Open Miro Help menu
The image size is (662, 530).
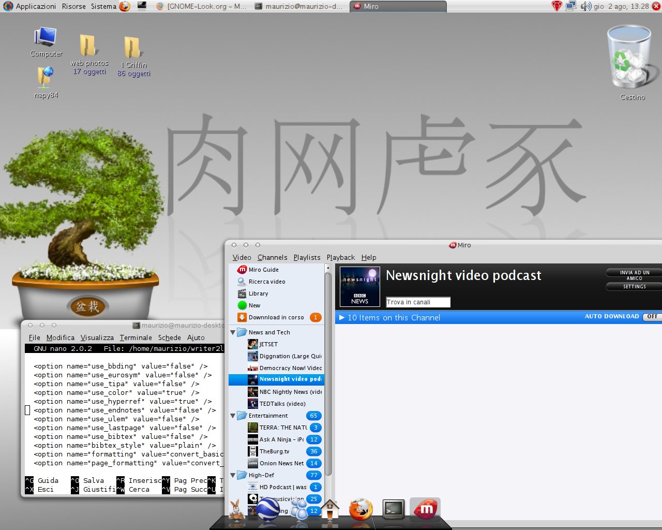pyautogui.click(x=369, y=257)
